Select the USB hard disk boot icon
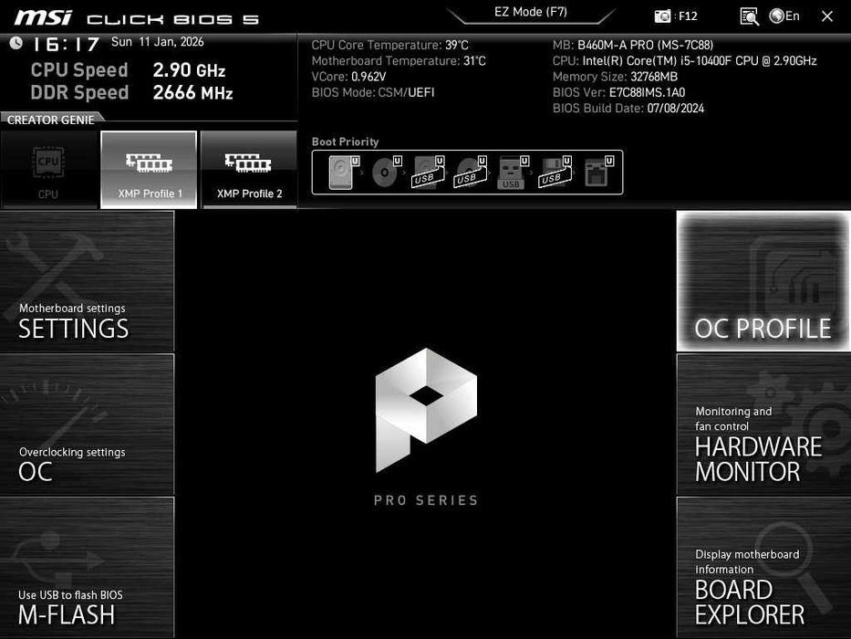 click(428, 173)
